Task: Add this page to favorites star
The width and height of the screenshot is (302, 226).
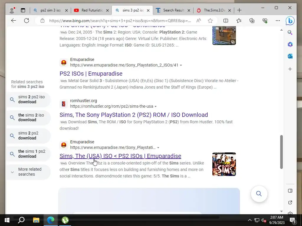Action: pos(210,21)
